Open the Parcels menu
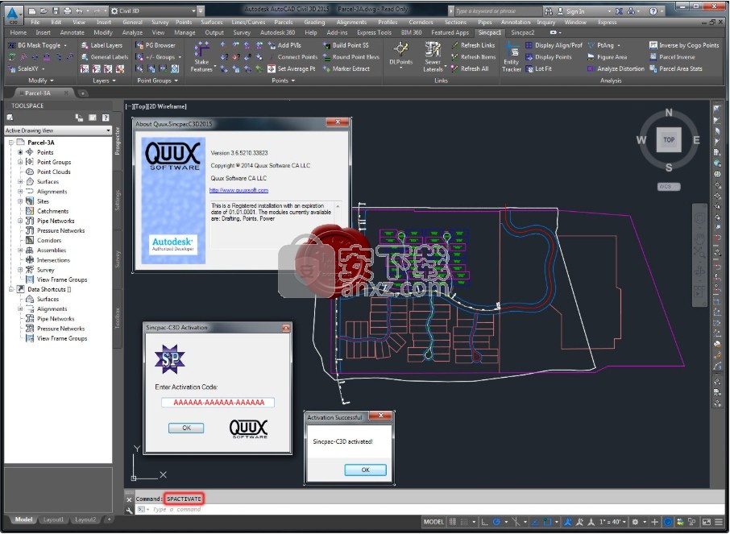This screenshot has width=730, height=534. [x=283, y=22]
